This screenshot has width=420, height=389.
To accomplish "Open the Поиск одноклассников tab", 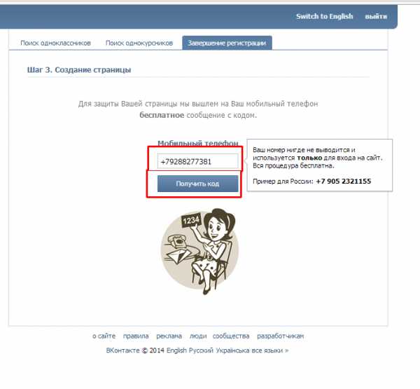I will tap(56, 43).
